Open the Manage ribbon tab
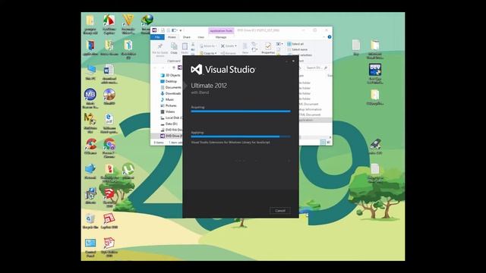 point(221,37)
